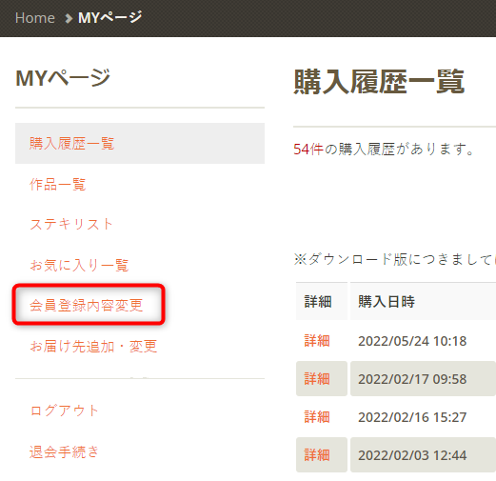This screenshot has height=481, width=496.
Task: Open 退会手続き link
Action: pyautogui.click(x=64, y=451)
